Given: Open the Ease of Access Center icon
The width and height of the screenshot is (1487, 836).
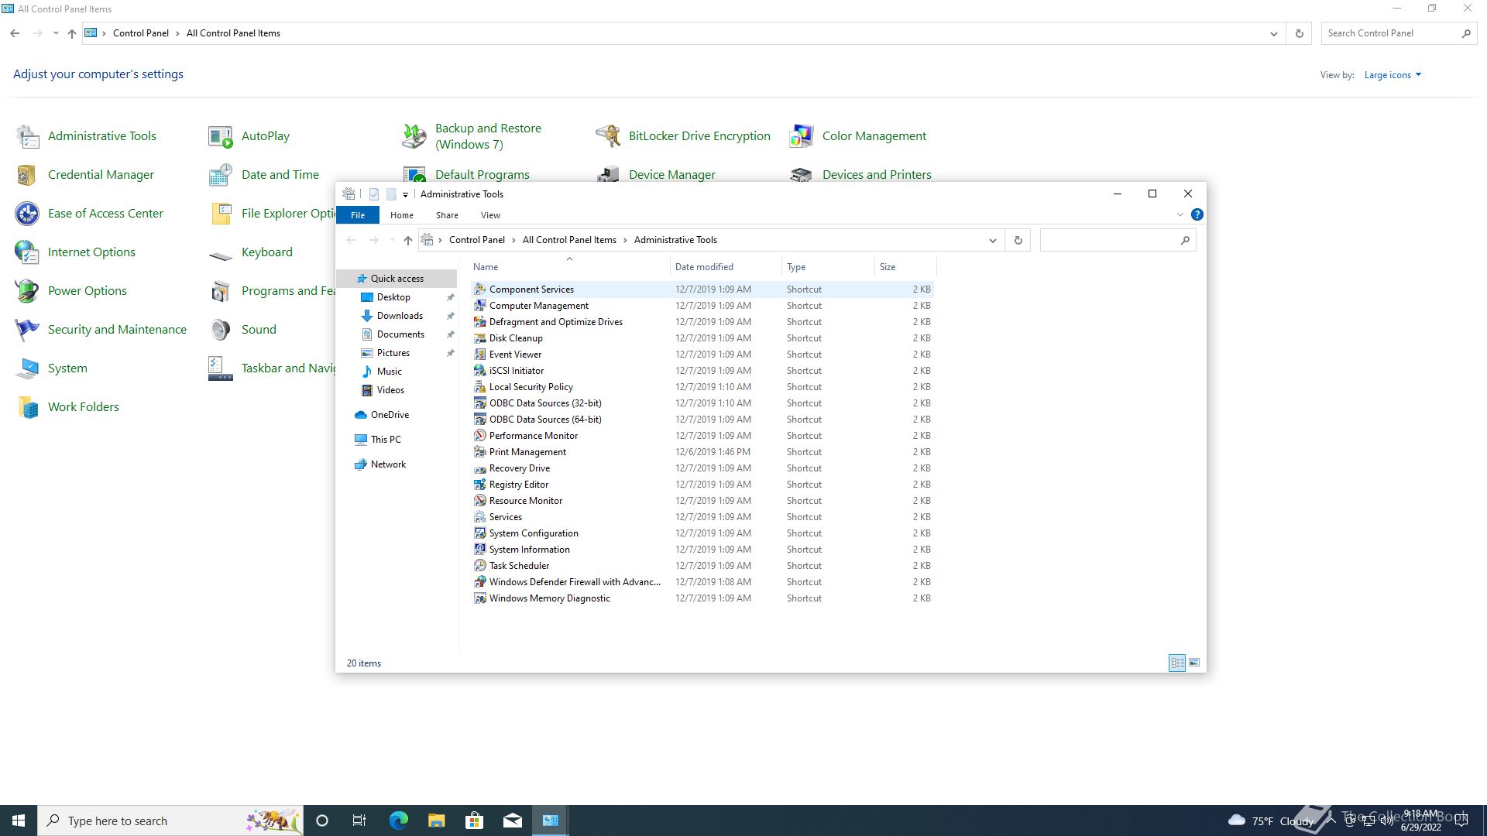Looking at the screenshot, I should tap(28, 214).
